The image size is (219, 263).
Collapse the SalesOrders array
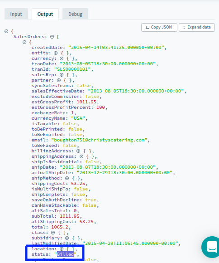[52, 37]
